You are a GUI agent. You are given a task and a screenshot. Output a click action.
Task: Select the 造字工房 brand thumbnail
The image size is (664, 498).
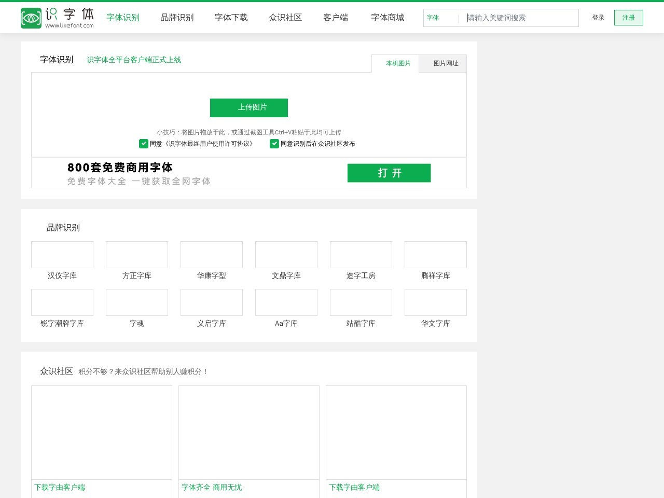[x=361, y=255]
